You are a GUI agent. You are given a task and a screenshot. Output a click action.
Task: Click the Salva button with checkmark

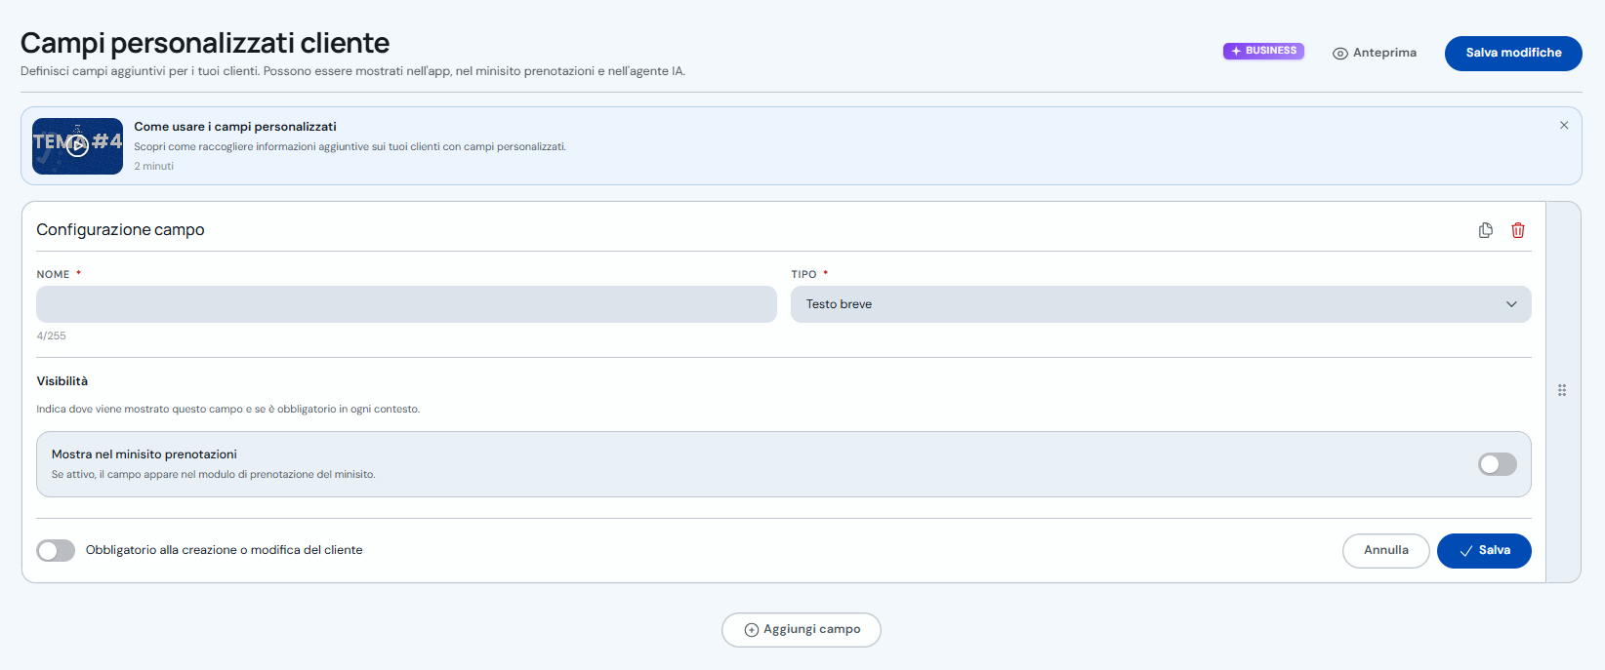1484,550
